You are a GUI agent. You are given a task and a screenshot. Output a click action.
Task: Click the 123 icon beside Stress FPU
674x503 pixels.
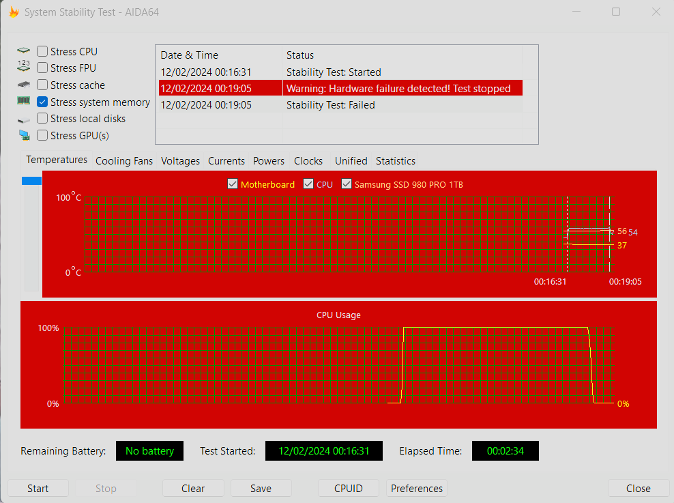pyautogui.click(x=24, y=66)
